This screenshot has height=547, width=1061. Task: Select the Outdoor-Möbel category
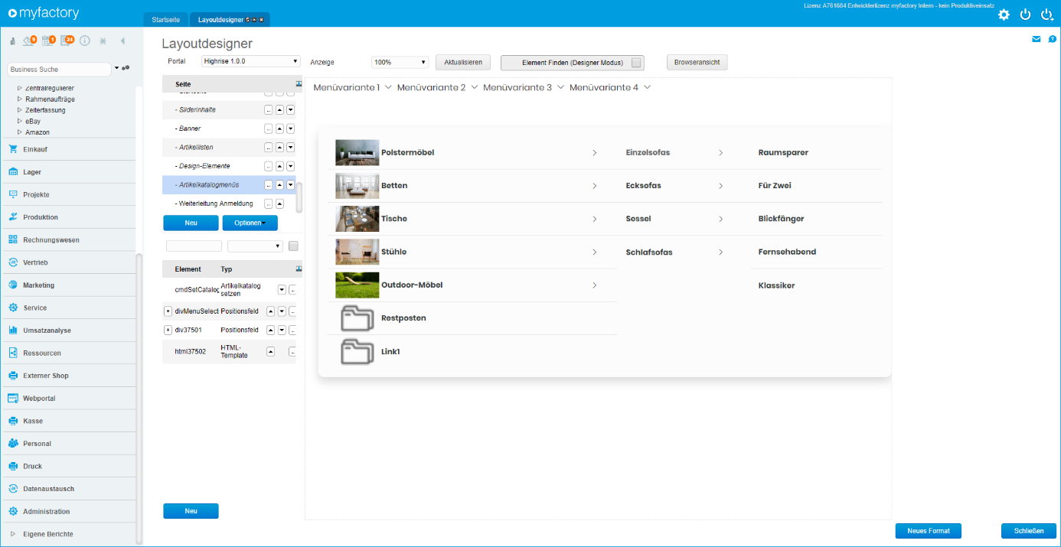[412, 285]
